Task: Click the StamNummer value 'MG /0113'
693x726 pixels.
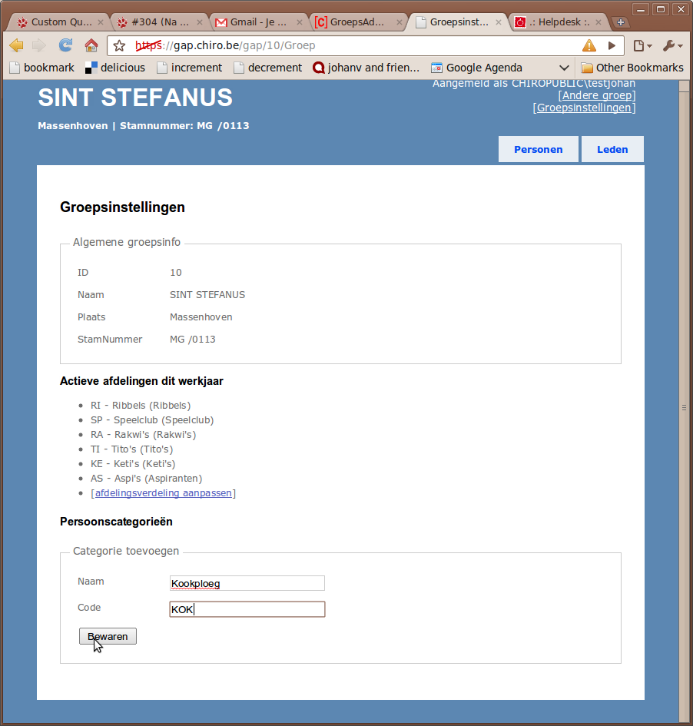Action: tap(193, 340)
